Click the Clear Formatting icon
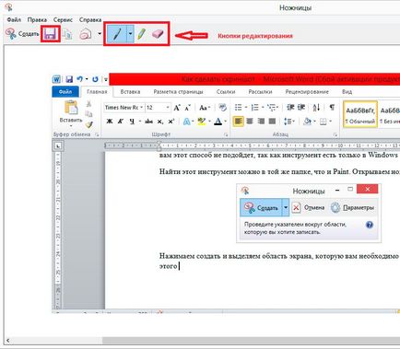This screenshot has height=349, width=400. [x=222, y=107]
